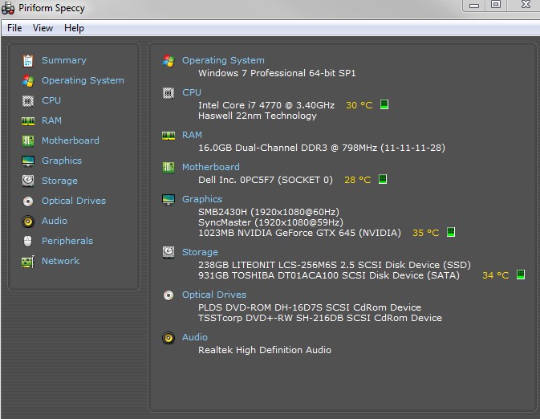Click 'Realtek High Definition Audio' text
Screen dimensions: 540x419
pyautogui.click(x=265, y=350)
